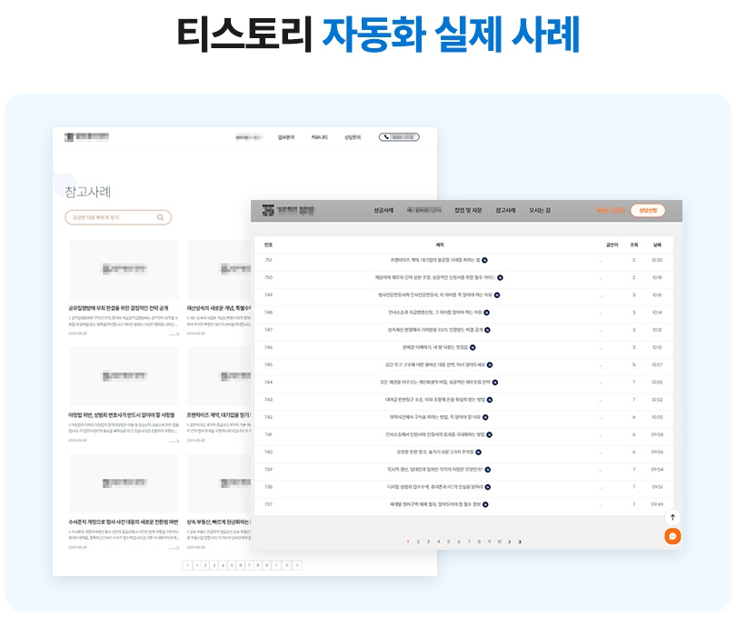Click the magnifier icon in the 참고사례 search box
Viewport: 737px width, 617px height.
(x=160, y=217)
